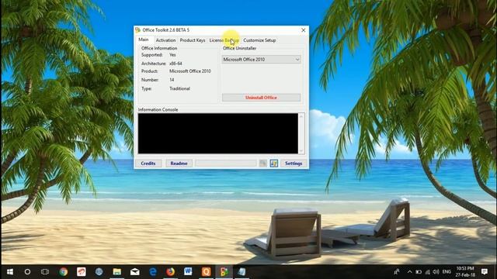The height and width of the screenshot is (279, 497).
Task: Open Task View on the taskbar
Action: point(45,272)
